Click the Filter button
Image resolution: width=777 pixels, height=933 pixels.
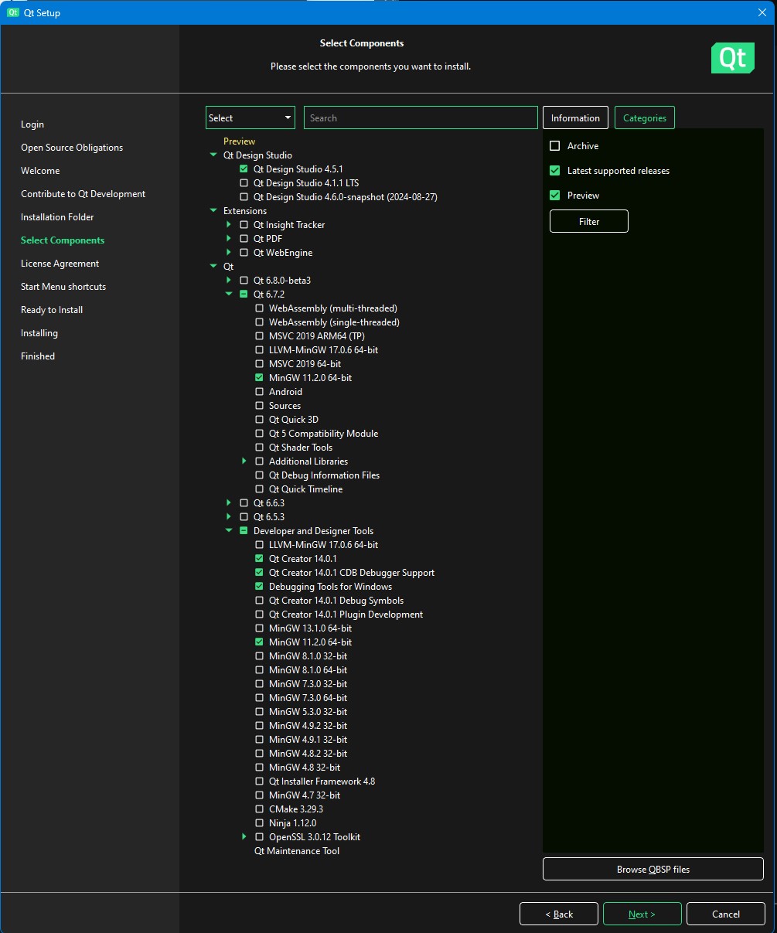(589, 221)
